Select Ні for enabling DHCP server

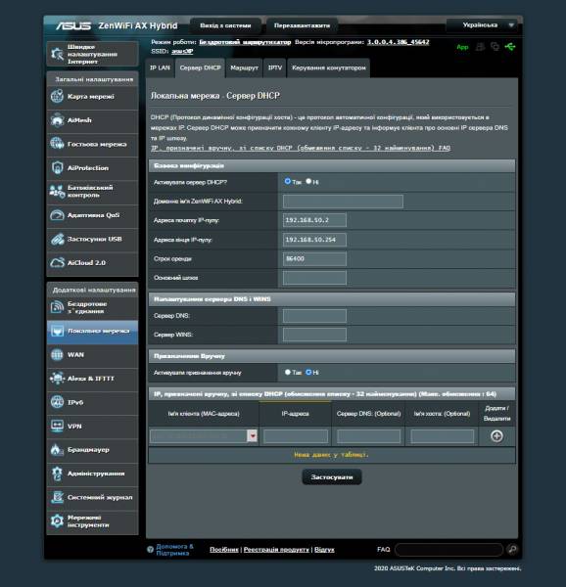[308, 181]
